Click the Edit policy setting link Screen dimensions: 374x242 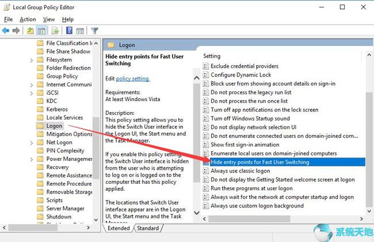(x=132, y=78)
